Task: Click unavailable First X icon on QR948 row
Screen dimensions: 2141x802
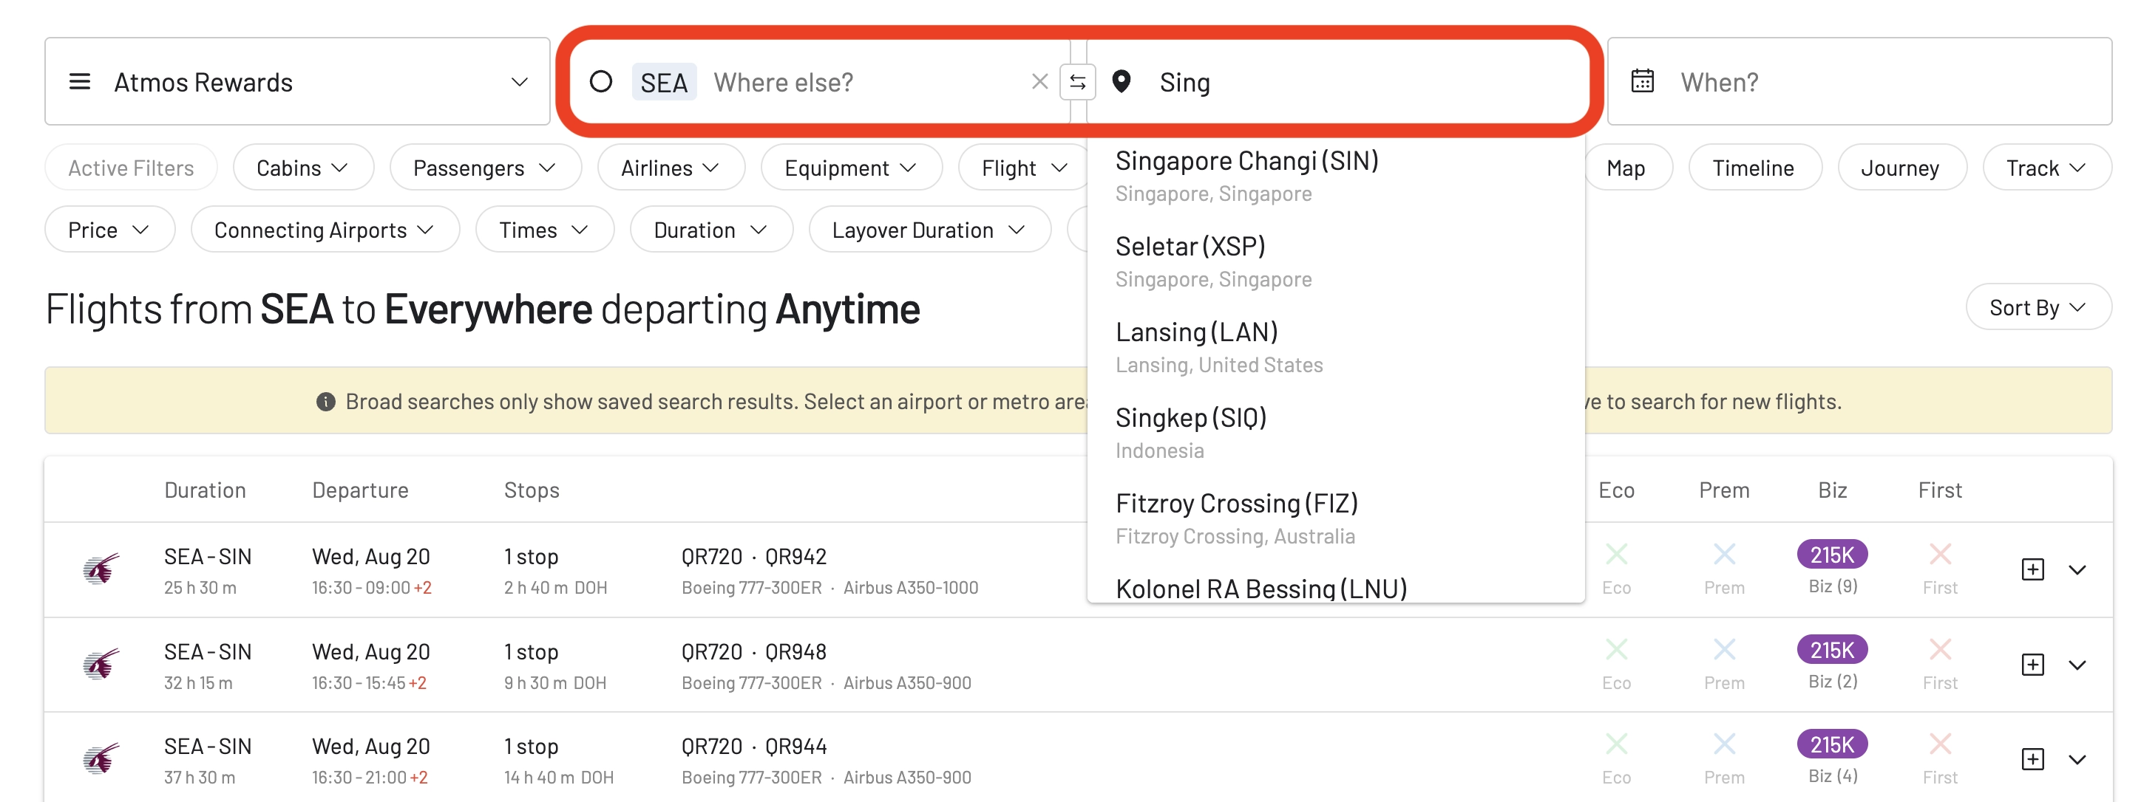Action: [1940, 649]
